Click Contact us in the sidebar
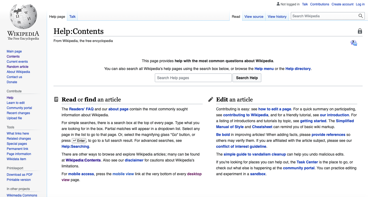368x197 pixels. tap(15, 77)
